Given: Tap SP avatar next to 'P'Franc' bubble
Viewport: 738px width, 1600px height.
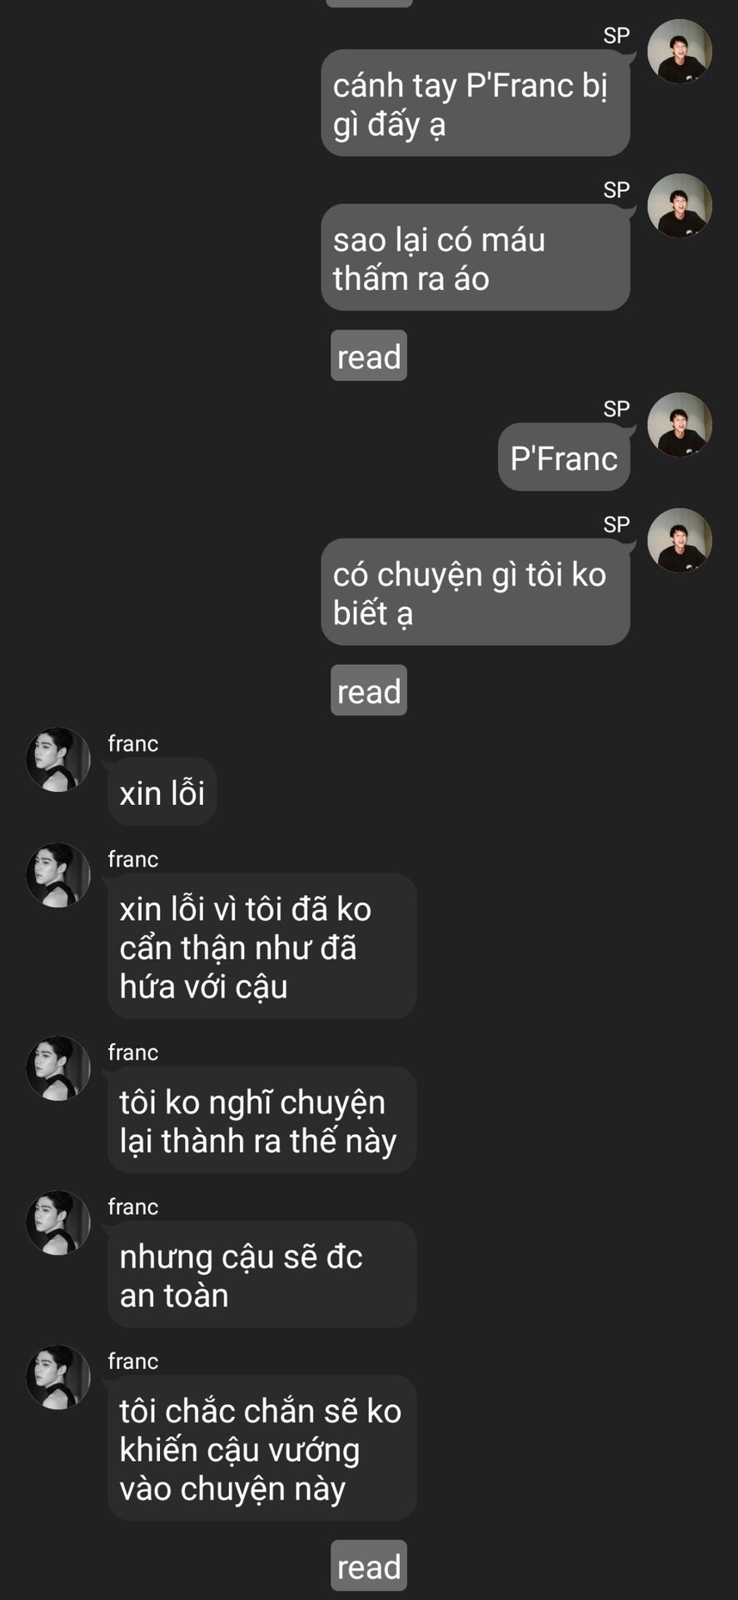Looking at the screenshot, I should (680, 425).
